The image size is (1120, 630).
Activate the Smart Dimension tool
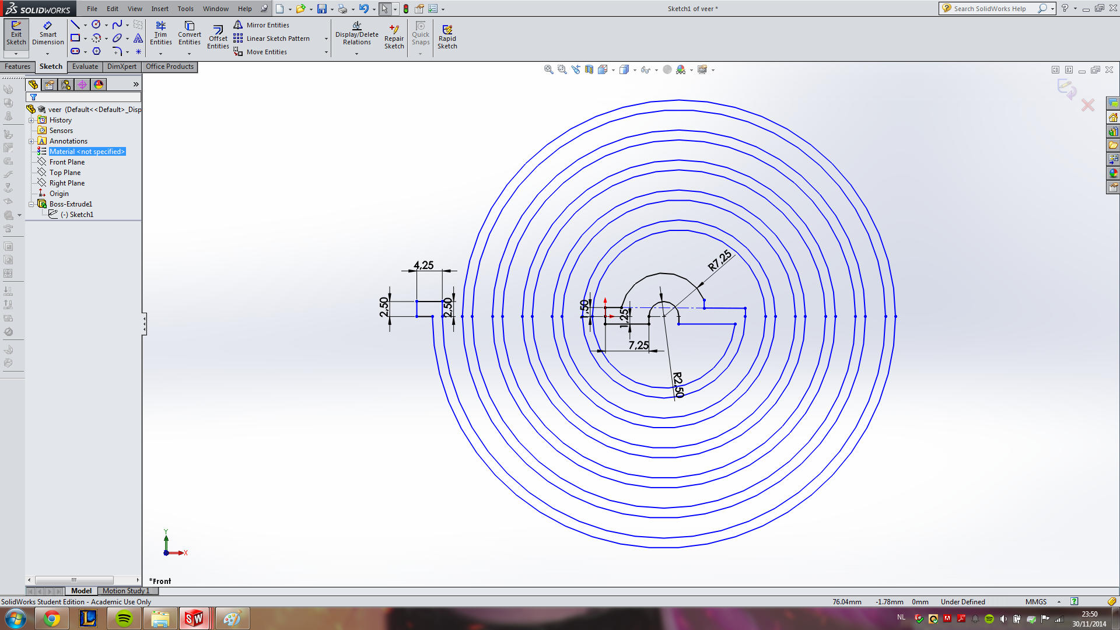click(x=48, y=34)
